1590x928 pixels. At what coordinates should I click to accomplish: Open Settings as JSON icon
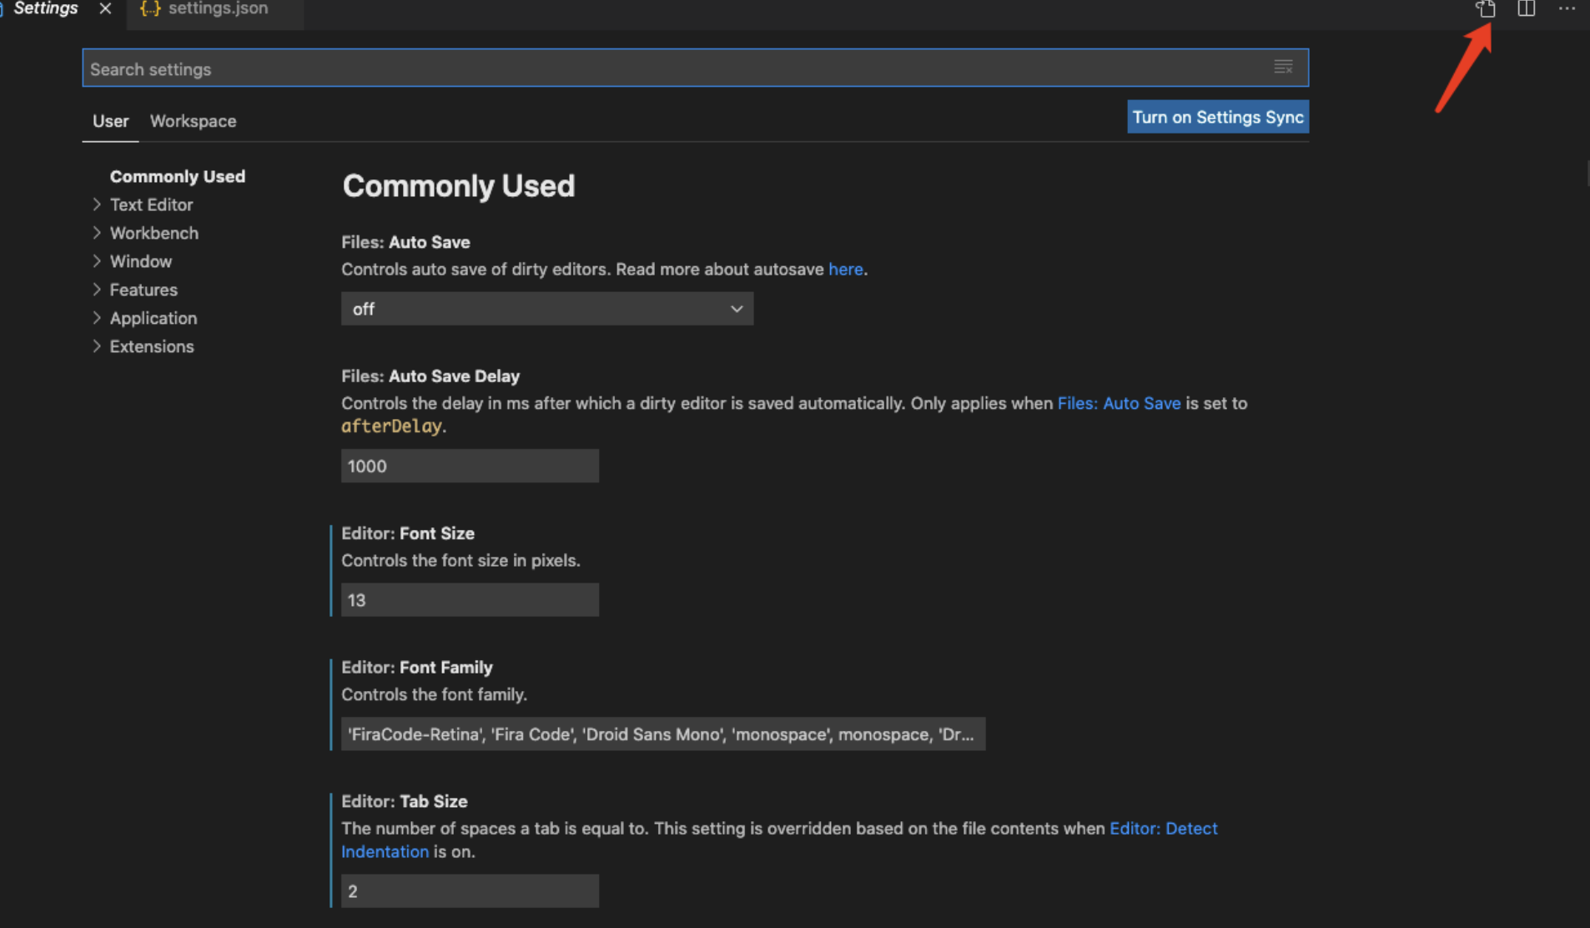click(x=1486, y=9)
